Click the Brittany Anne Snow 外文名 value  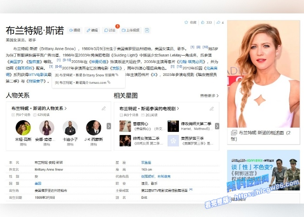pos(49,170)
